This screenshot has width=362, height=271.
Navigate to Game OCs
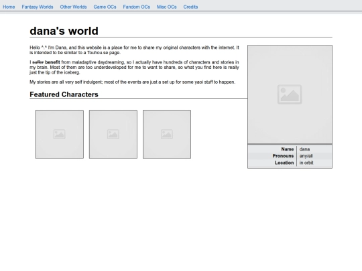pyautogui.click(x=105, y=7)
